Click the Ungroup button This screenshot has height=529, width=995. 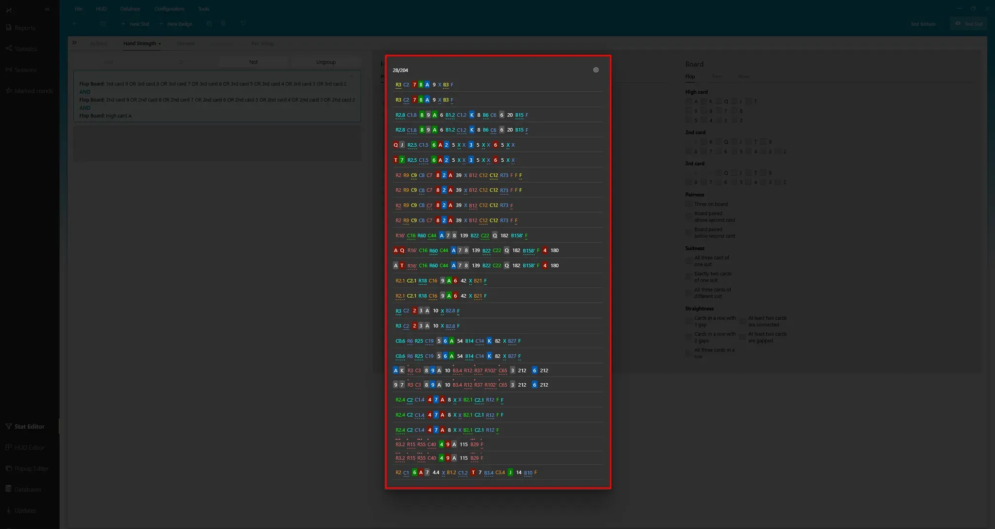pyautogui.click(x=326, y=62)
